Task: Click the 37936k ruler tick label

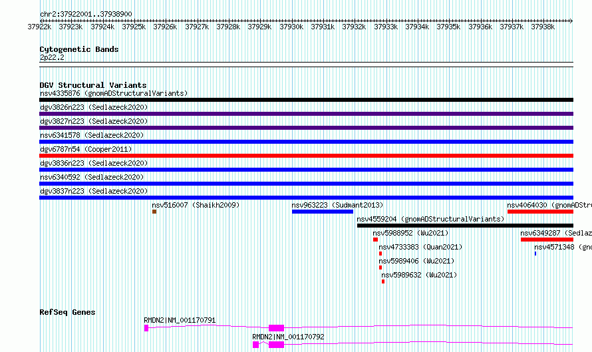Action: tap(480, 27)
